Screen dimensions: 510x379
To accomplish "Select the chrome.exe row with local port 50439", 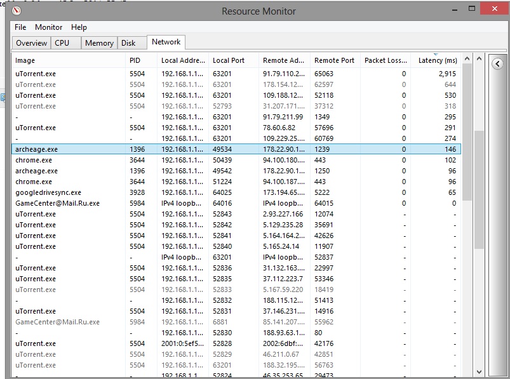I will [34, 160].
